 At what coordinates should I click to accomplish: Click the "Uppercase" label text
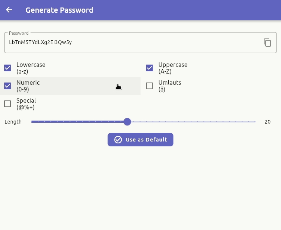click(173, 65)
